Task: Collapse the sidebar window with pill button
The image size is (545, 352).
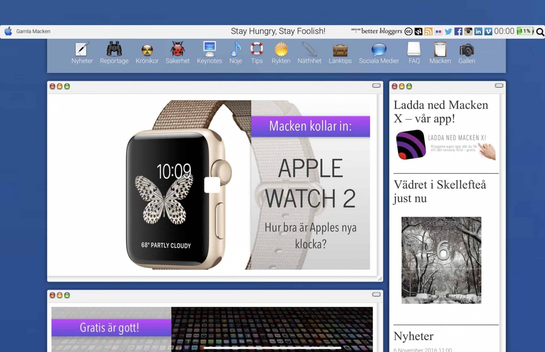Action: click(x=499, y=86)
